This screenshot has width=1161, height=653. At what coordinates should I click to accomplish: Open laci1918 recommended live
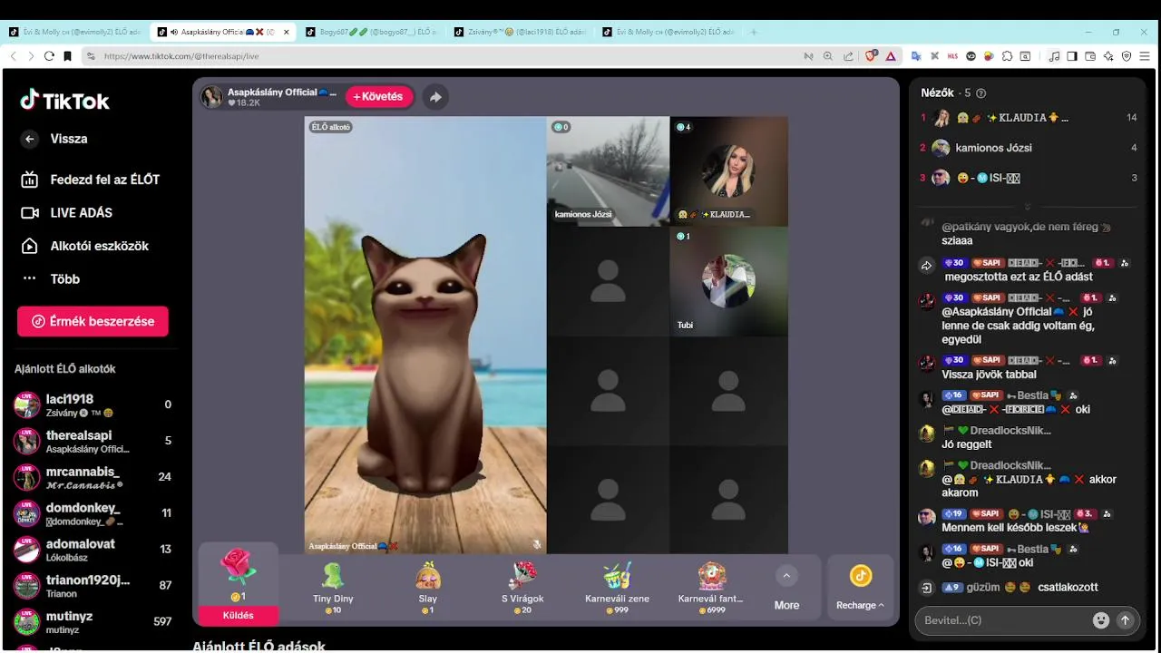click(93, 404)
